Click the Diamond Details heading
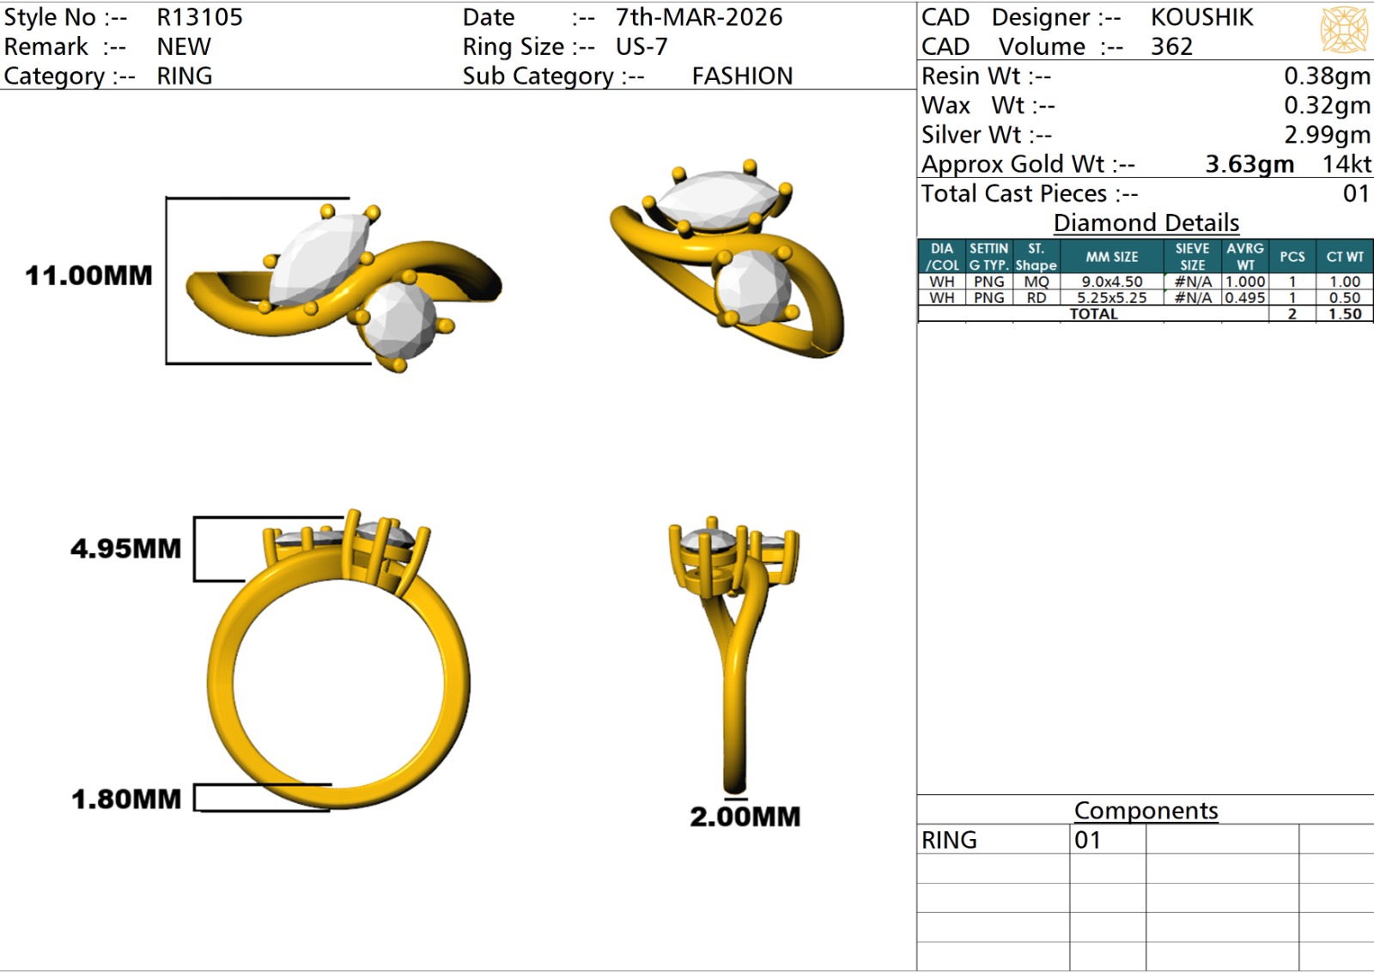 click(x=1146, y=222)
